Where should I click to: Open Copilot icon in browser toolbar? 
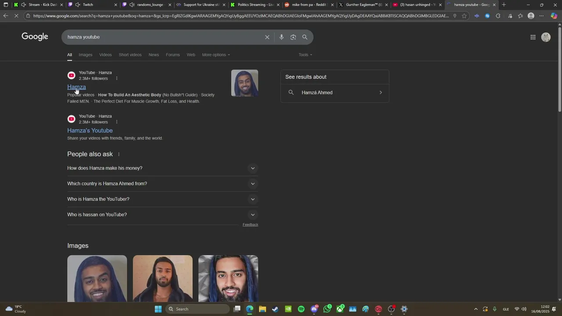(x=554, y=16)
